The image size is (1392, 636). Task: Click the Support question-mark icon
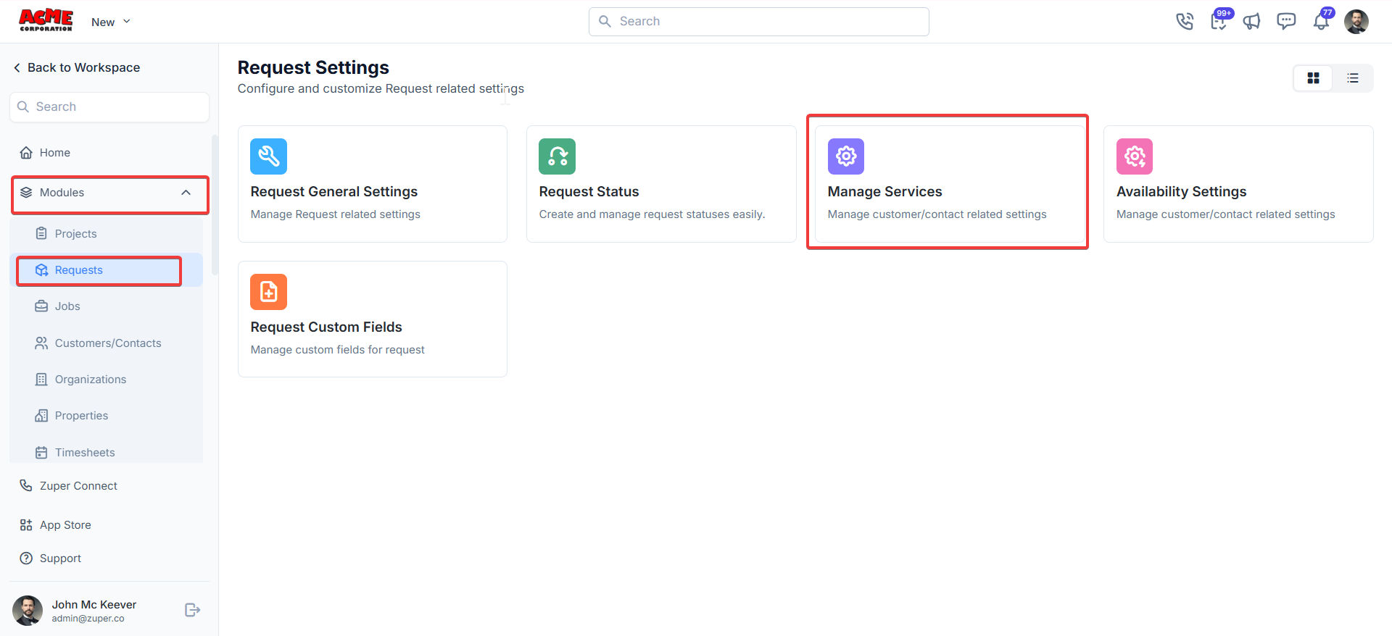pos(26,558)
